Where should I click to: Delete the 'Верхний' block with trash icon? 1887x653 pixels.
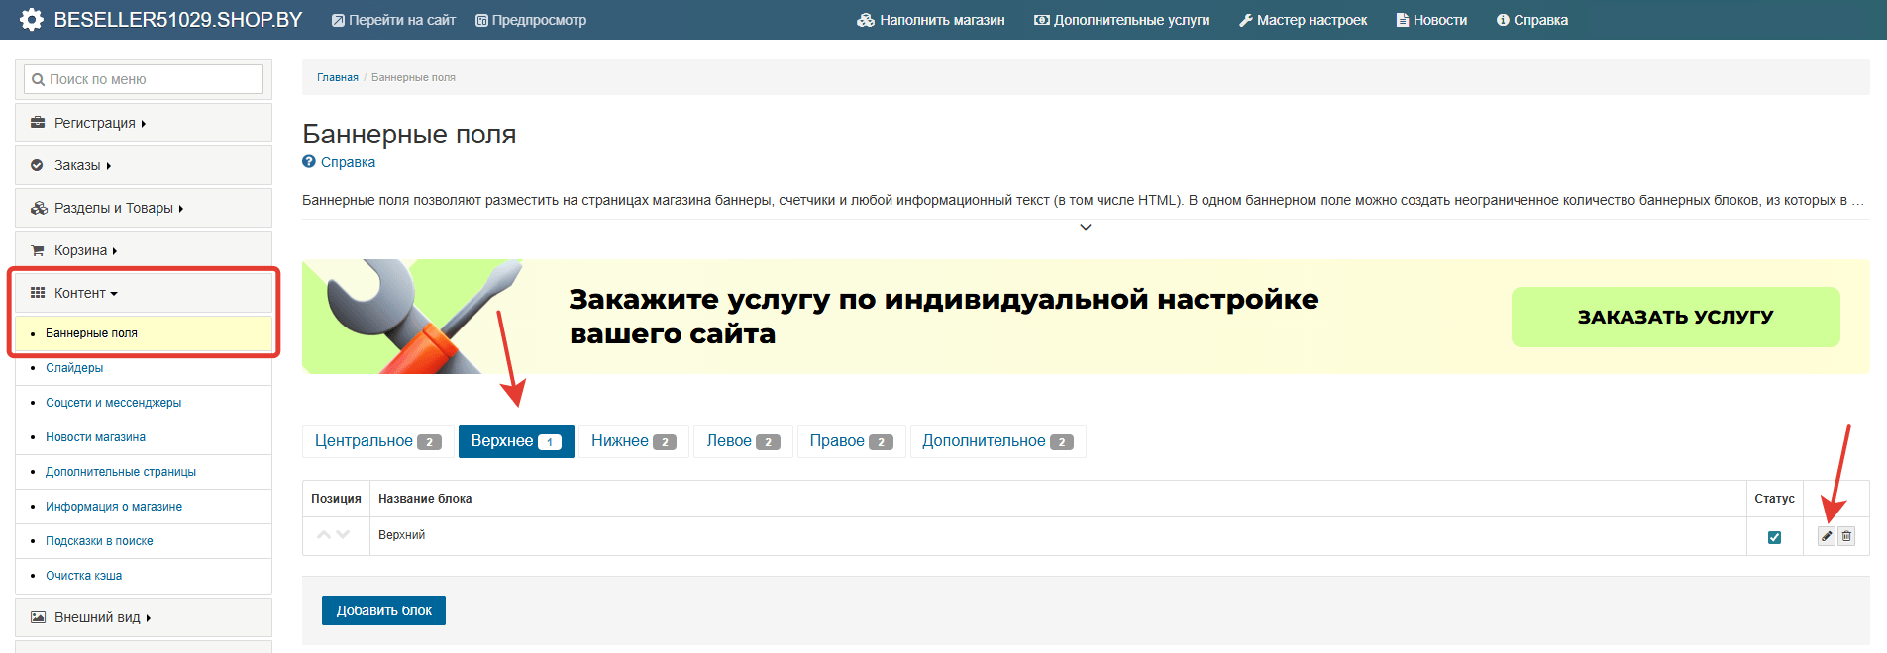[1846, 536]
